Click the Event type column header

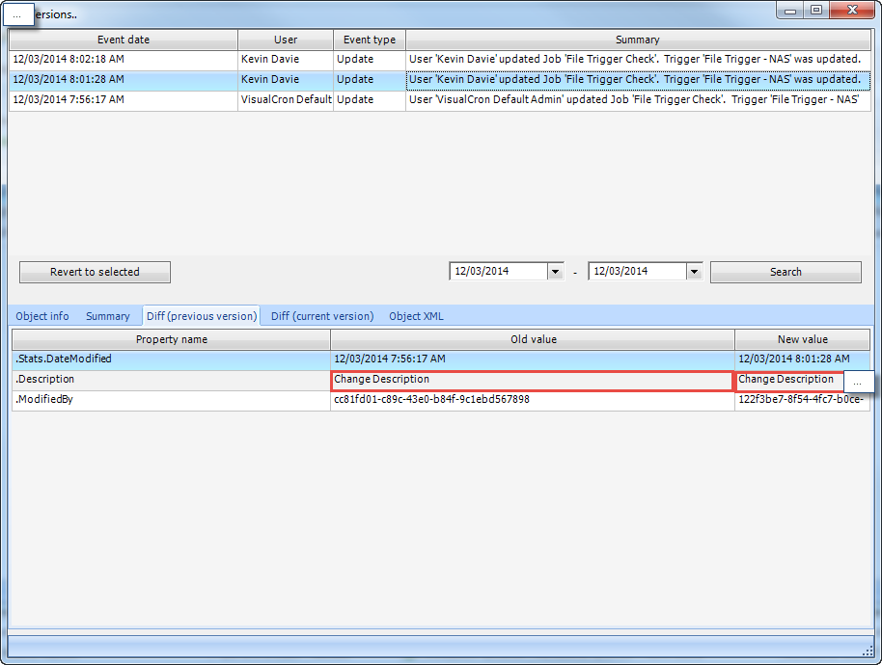coord(369,40)
